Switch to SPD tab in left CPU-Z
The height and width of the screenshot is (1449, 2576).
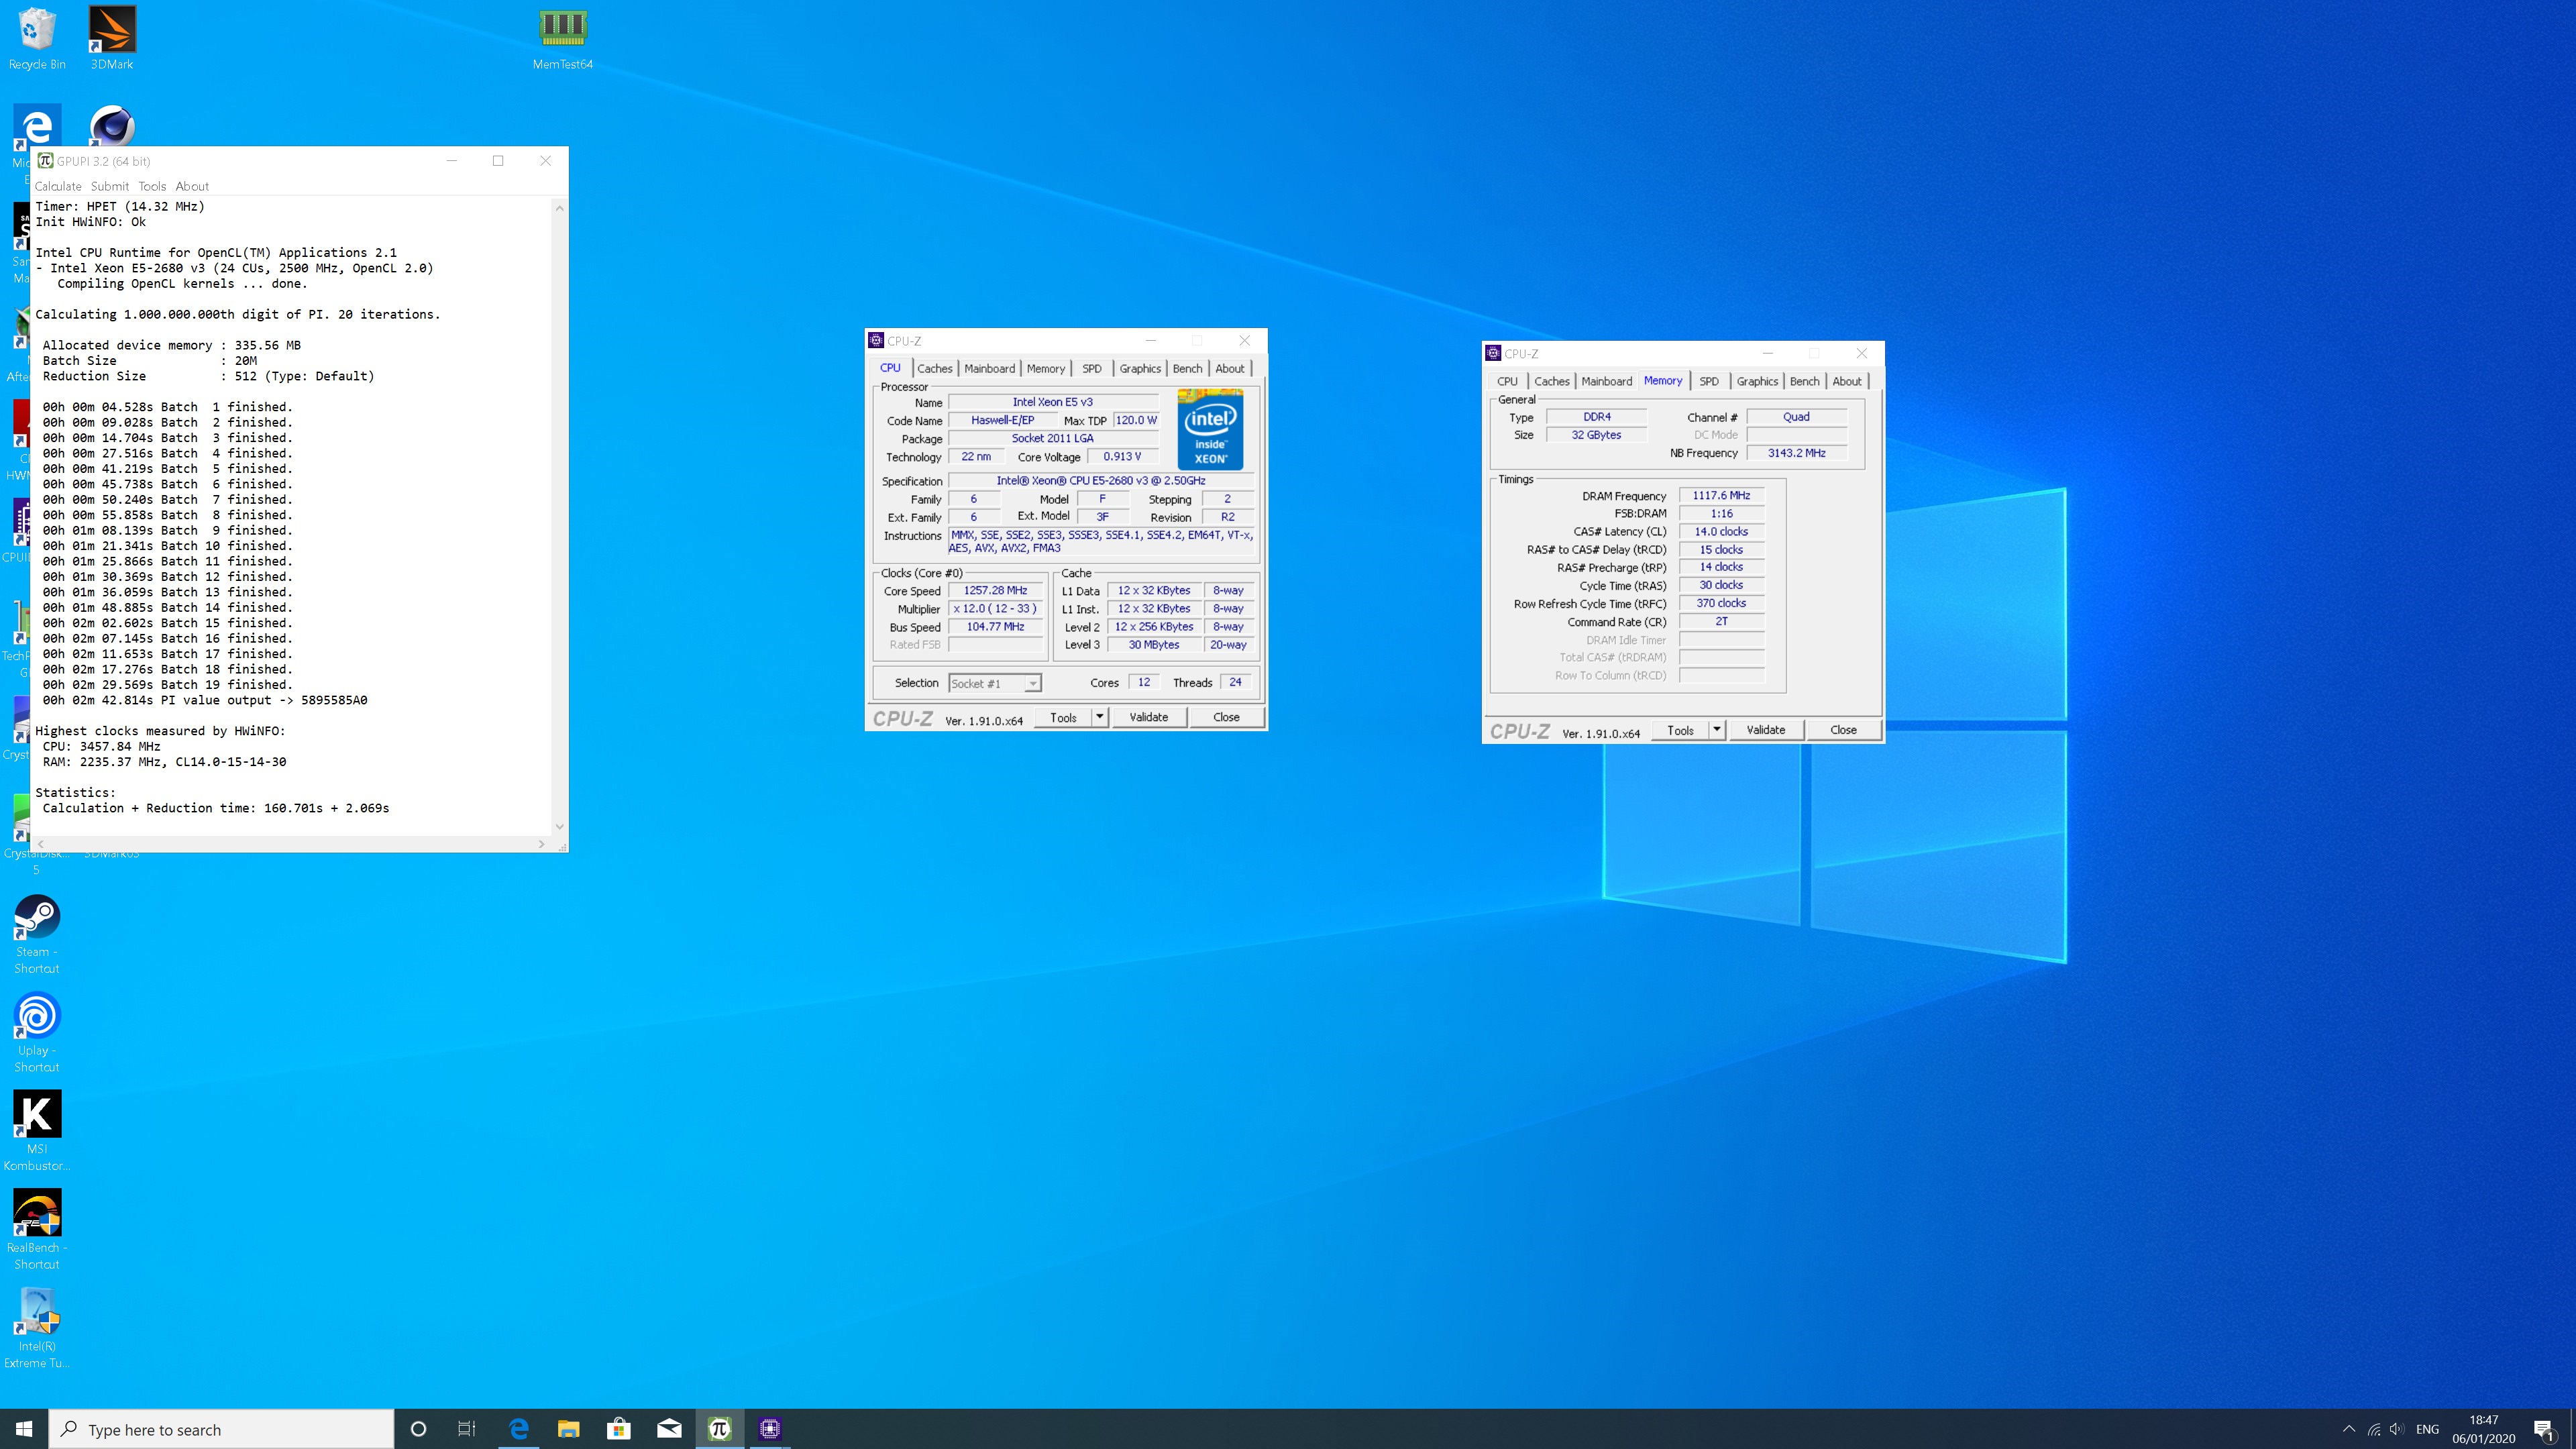click(1092, 369)
